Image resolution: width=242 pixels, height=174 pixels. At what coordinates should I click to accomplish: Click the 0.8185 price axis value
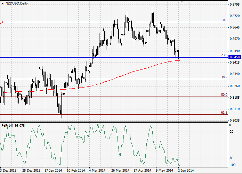235,97
